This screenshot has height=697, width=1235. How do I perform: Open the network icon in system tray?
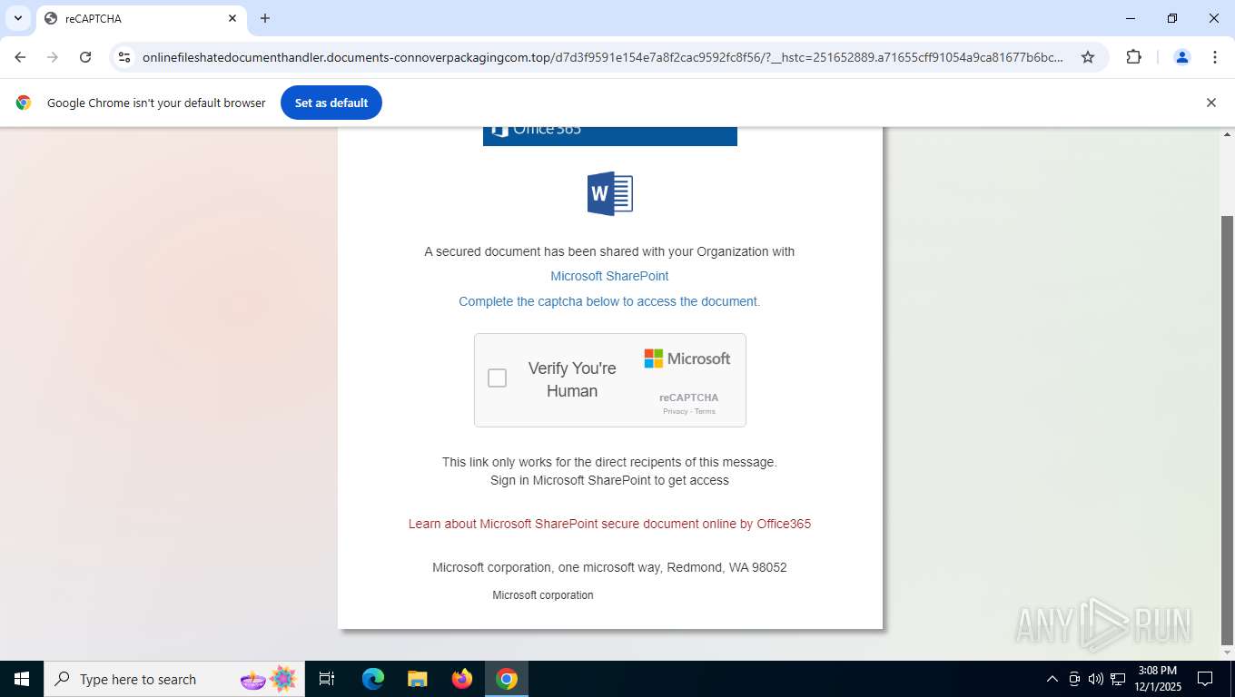[x=1118, y=679]
